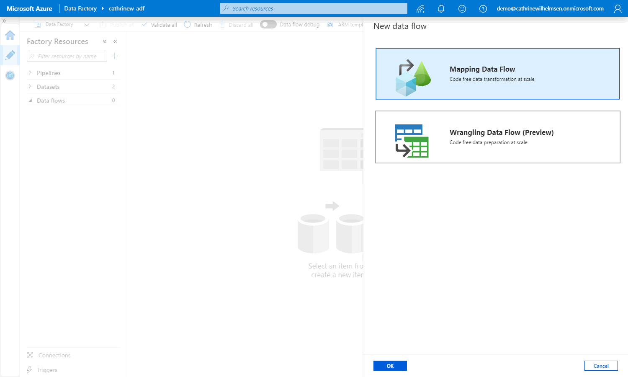Viewport: 628px width, 377px height.
Task: Open the user account avatar icon
Action: 618,9
